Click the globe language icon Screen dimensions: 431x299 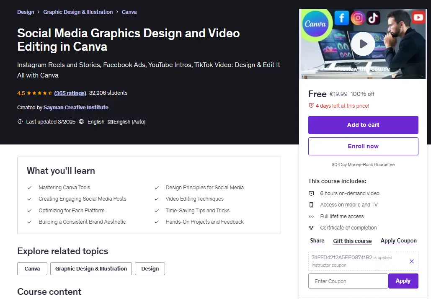(81, 121)
